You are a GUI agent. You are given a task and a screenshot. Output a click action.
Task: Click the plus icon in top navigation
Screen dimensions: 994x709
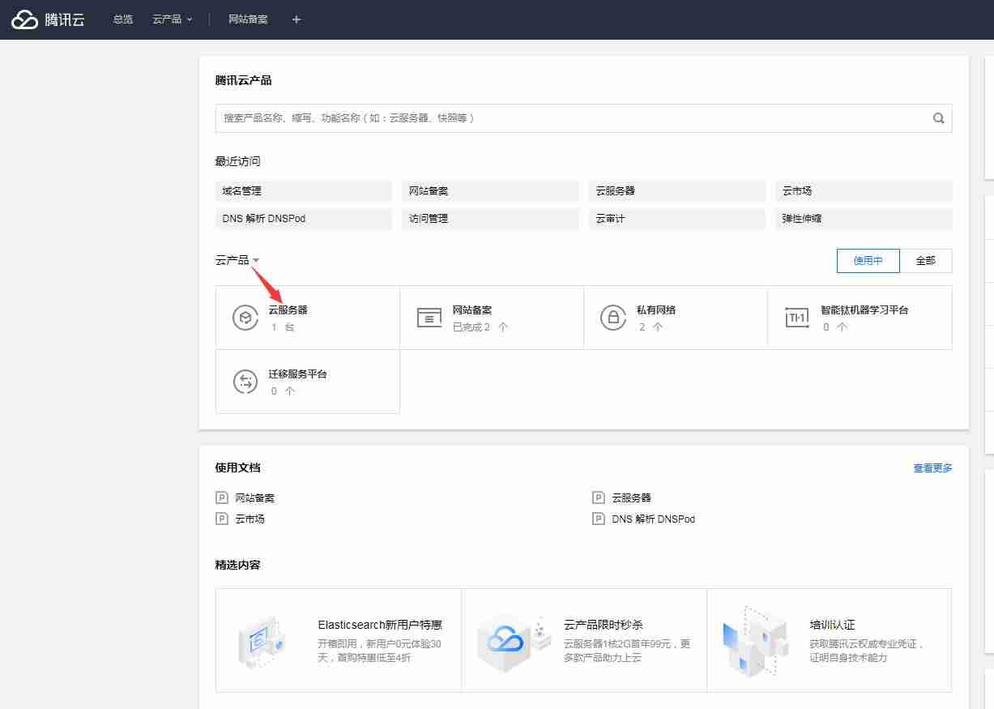tap(296, 19)
